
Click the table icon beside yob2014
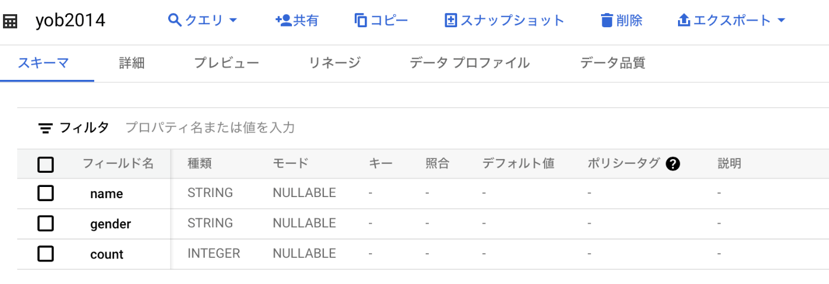(x=10, y=21)
